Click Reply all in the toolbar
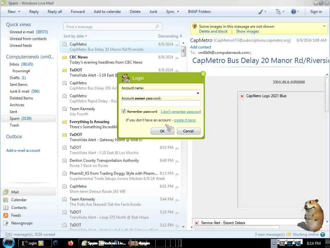Image resolution: width=330 pixels, height=248 pixels. [55, 12]
